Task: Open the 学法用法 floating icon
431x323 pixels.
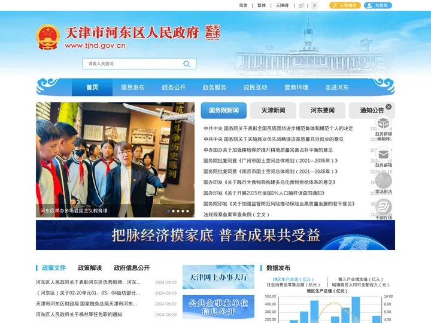Action: [383, 180]
